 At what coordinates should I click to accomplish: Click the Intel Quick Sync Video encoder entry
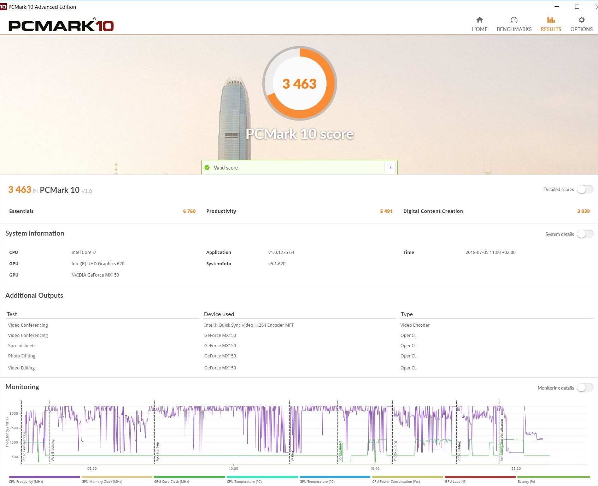[249, 325]
